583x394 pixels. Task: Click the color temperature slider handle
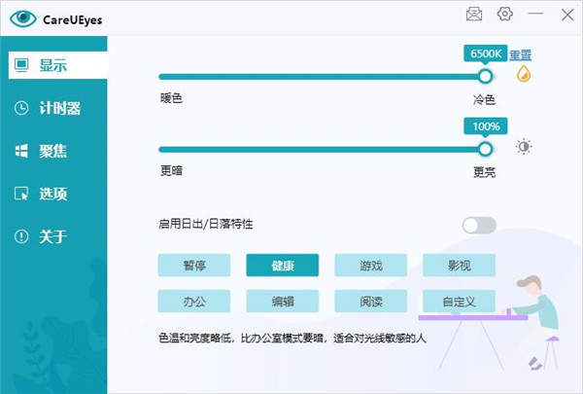[485, 77]
